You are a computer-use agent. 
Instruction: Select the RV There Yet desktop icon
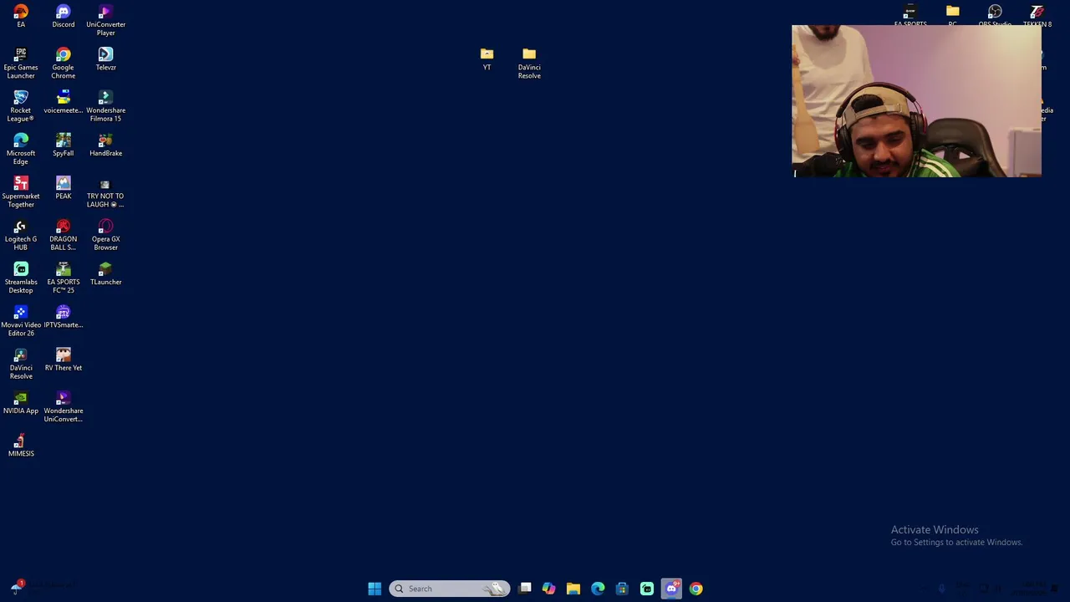coord(63,360)
